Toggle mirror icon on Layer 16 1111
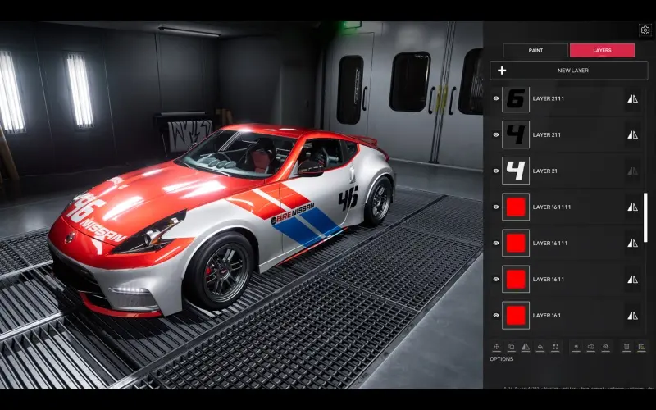The height and width of the screenshot is (410, 656). pos(632,207)
